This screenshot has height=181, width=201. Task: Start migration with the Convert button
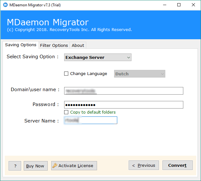pyautogui.click(x=178, y=165)
